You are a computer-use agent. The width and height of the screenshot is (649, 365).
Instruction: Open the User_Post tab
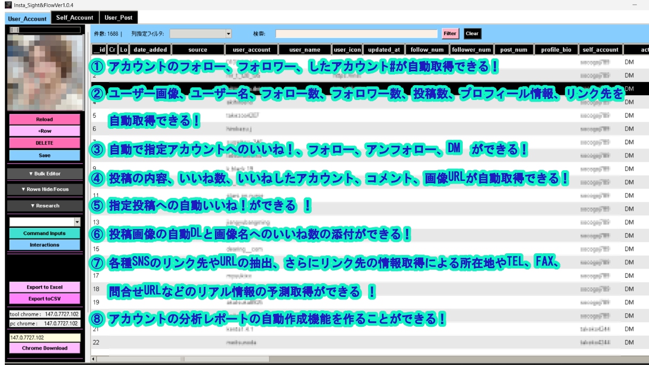(x=118, y=18)
